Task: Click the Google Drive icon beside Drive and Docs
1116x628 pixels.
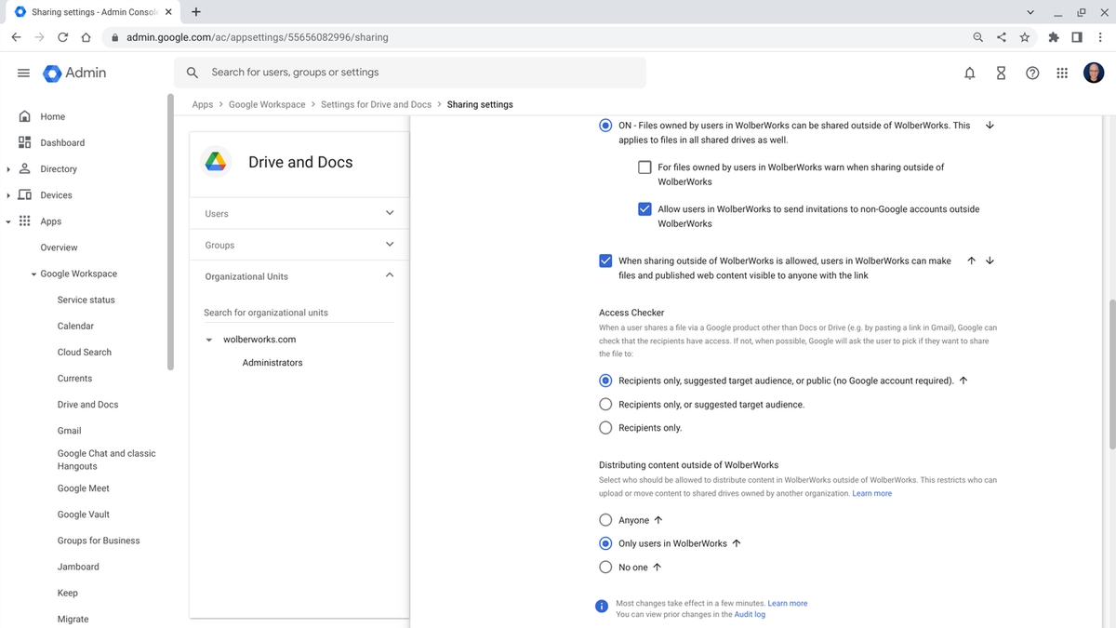Action: coord(216,161)
